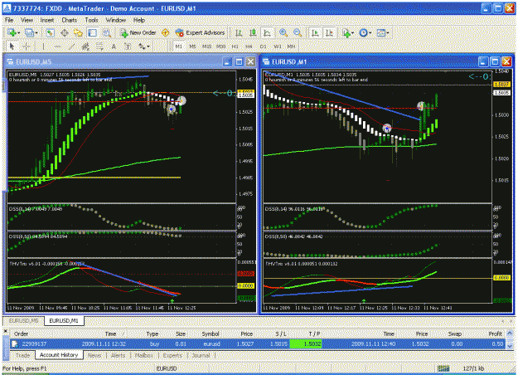This screenshot has height=375, width=518.
Task: Switch chart to candlesticks type
Action: coord(253,32)
